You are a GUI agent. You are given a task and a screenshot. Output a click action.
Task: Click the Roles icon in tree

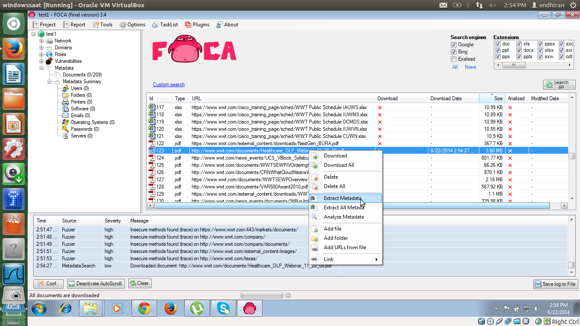point(49,54)
